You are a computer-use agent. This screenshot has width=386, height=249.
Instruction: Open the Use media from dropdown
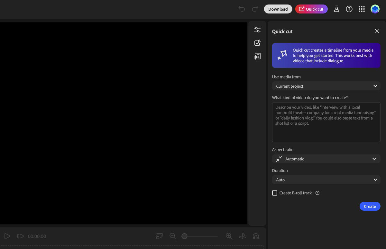pyautogui.click(x=326, y=86)
